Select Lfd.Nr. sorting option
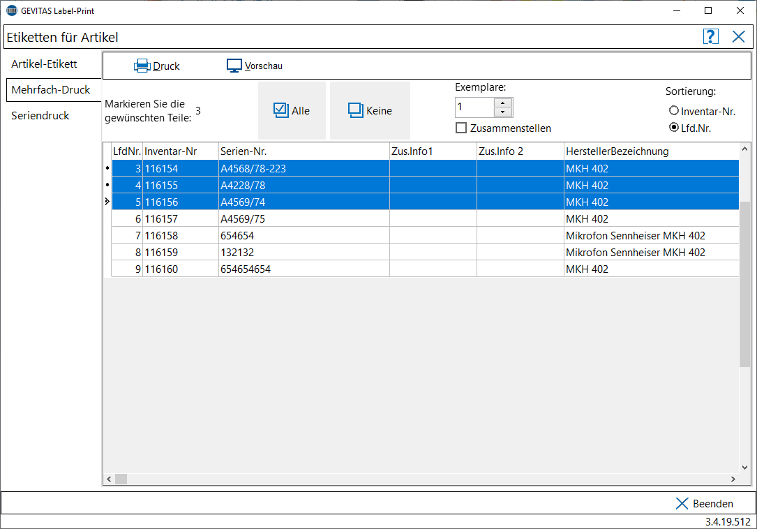The width and height of the screenshot is (757, 529). click(674, 127)
